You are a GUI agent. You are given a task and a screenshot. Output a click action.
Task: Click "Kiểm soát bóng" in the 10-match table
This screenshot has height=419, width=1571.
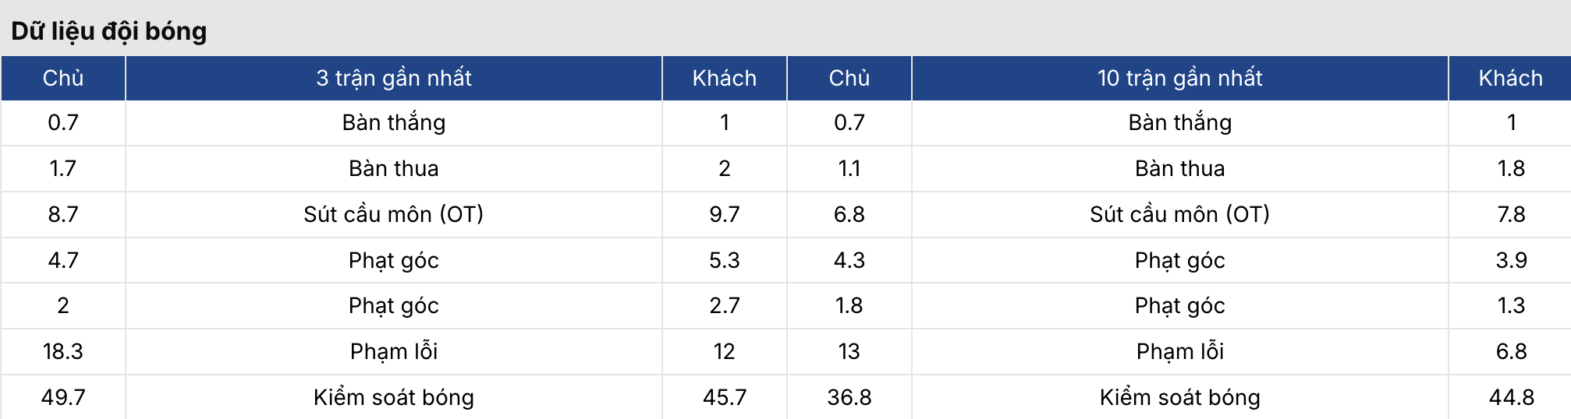coord(1179,397)
